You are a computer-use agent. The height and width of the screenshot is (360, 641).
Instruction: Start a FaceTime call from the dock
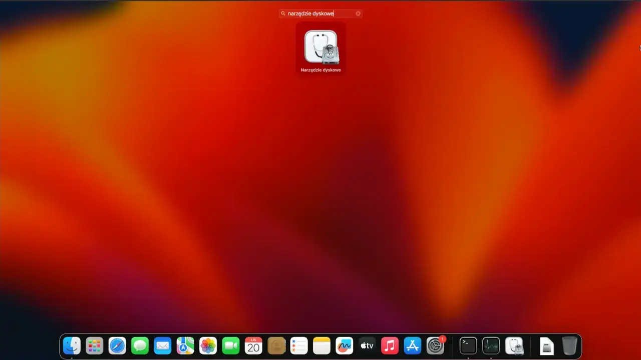[230, 345]
